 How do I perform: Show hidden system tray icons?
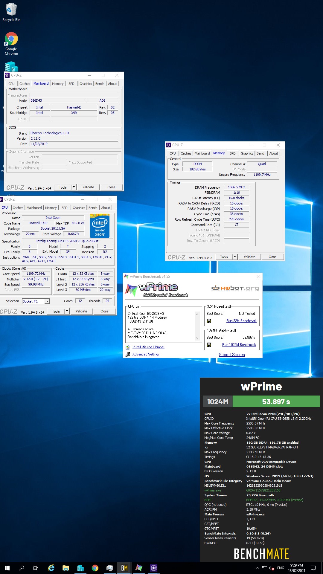click(x=257, y=568)
